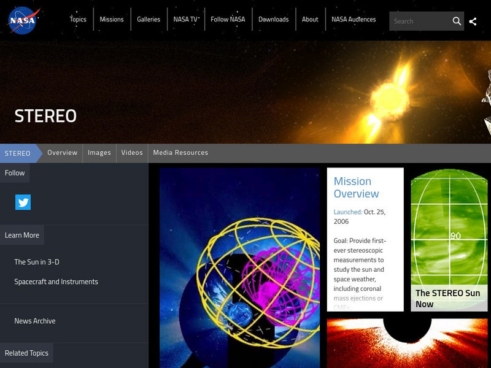The width and height of the screenshot is (491, 368).
Task: Open The Sun in 3-D link
Action: (37, 262)
